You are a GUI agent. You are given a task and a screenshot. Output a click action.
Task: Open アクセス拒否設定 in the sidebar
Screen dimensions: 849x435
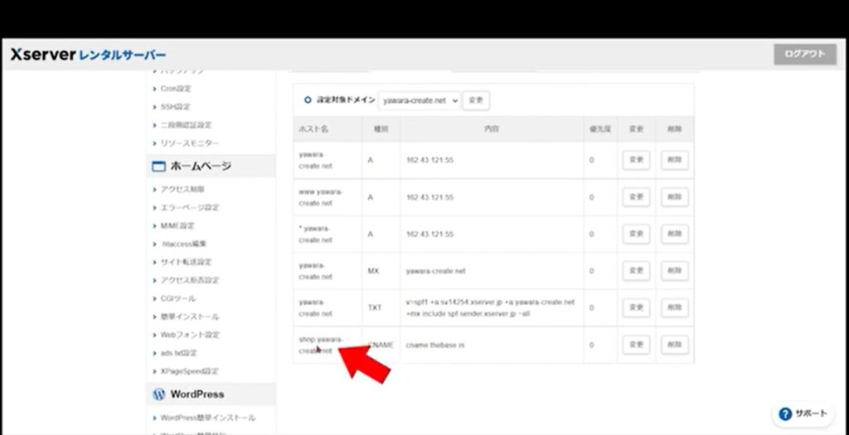tap(190, 280)
